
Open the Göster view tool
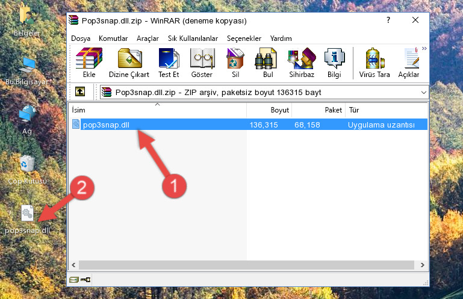pyautogui.click(x=202, y=63)
